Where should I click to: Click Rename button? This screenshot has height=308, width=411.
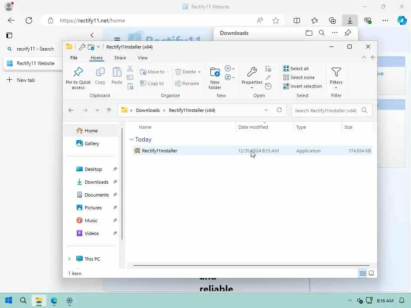coord(187,83)
